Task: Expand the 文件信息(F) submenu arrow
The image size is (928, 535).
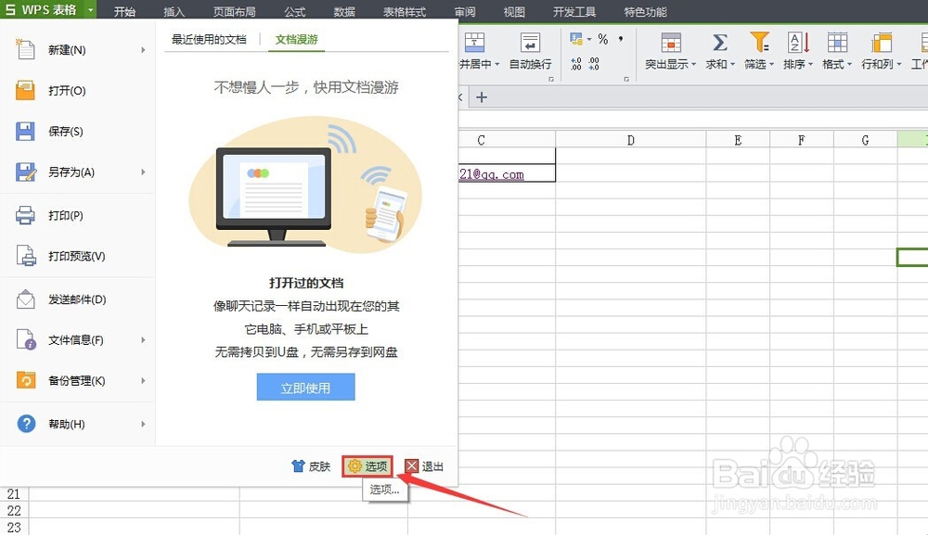Action: click(x=143, y=340)
